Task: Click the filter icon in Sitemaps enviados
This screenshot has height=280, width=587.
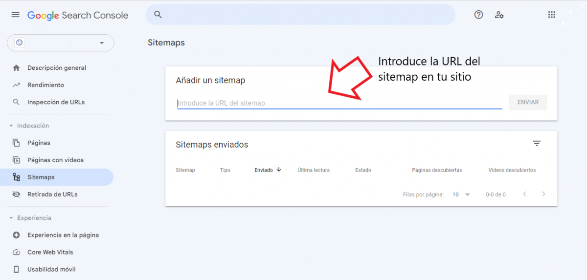Action: click(x=537, y=143)
